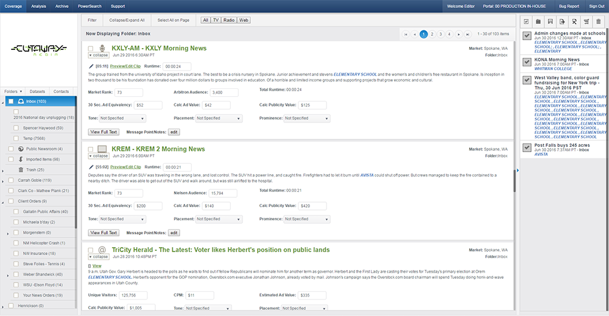Click the Inbox tray icon in the folder list
The height and width of the screenshot is (316, 609).
(x=21, y=101)
